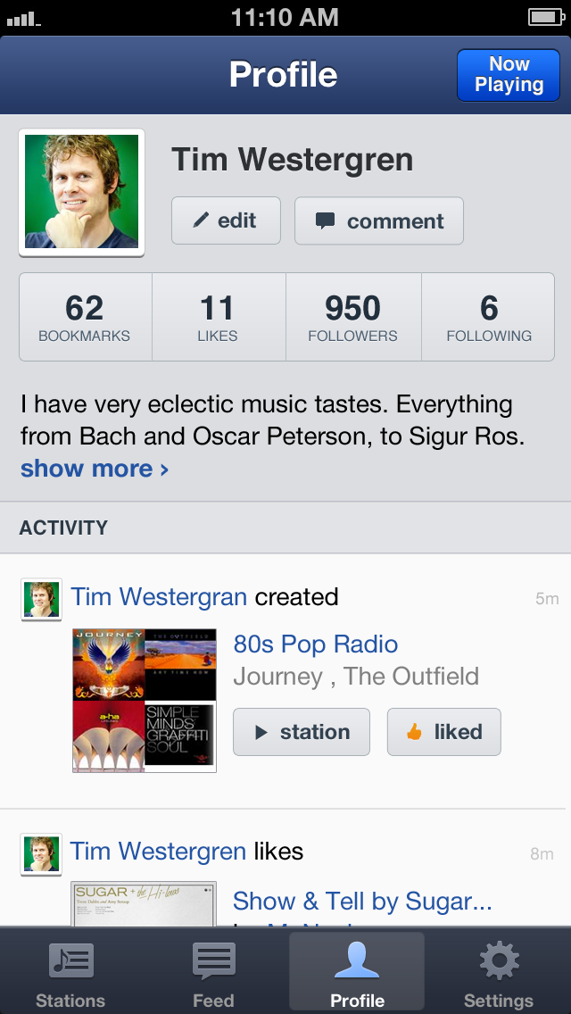Open the 11 likes list
The width and height of the screenshot is (571, 1014).
[218, 317]
